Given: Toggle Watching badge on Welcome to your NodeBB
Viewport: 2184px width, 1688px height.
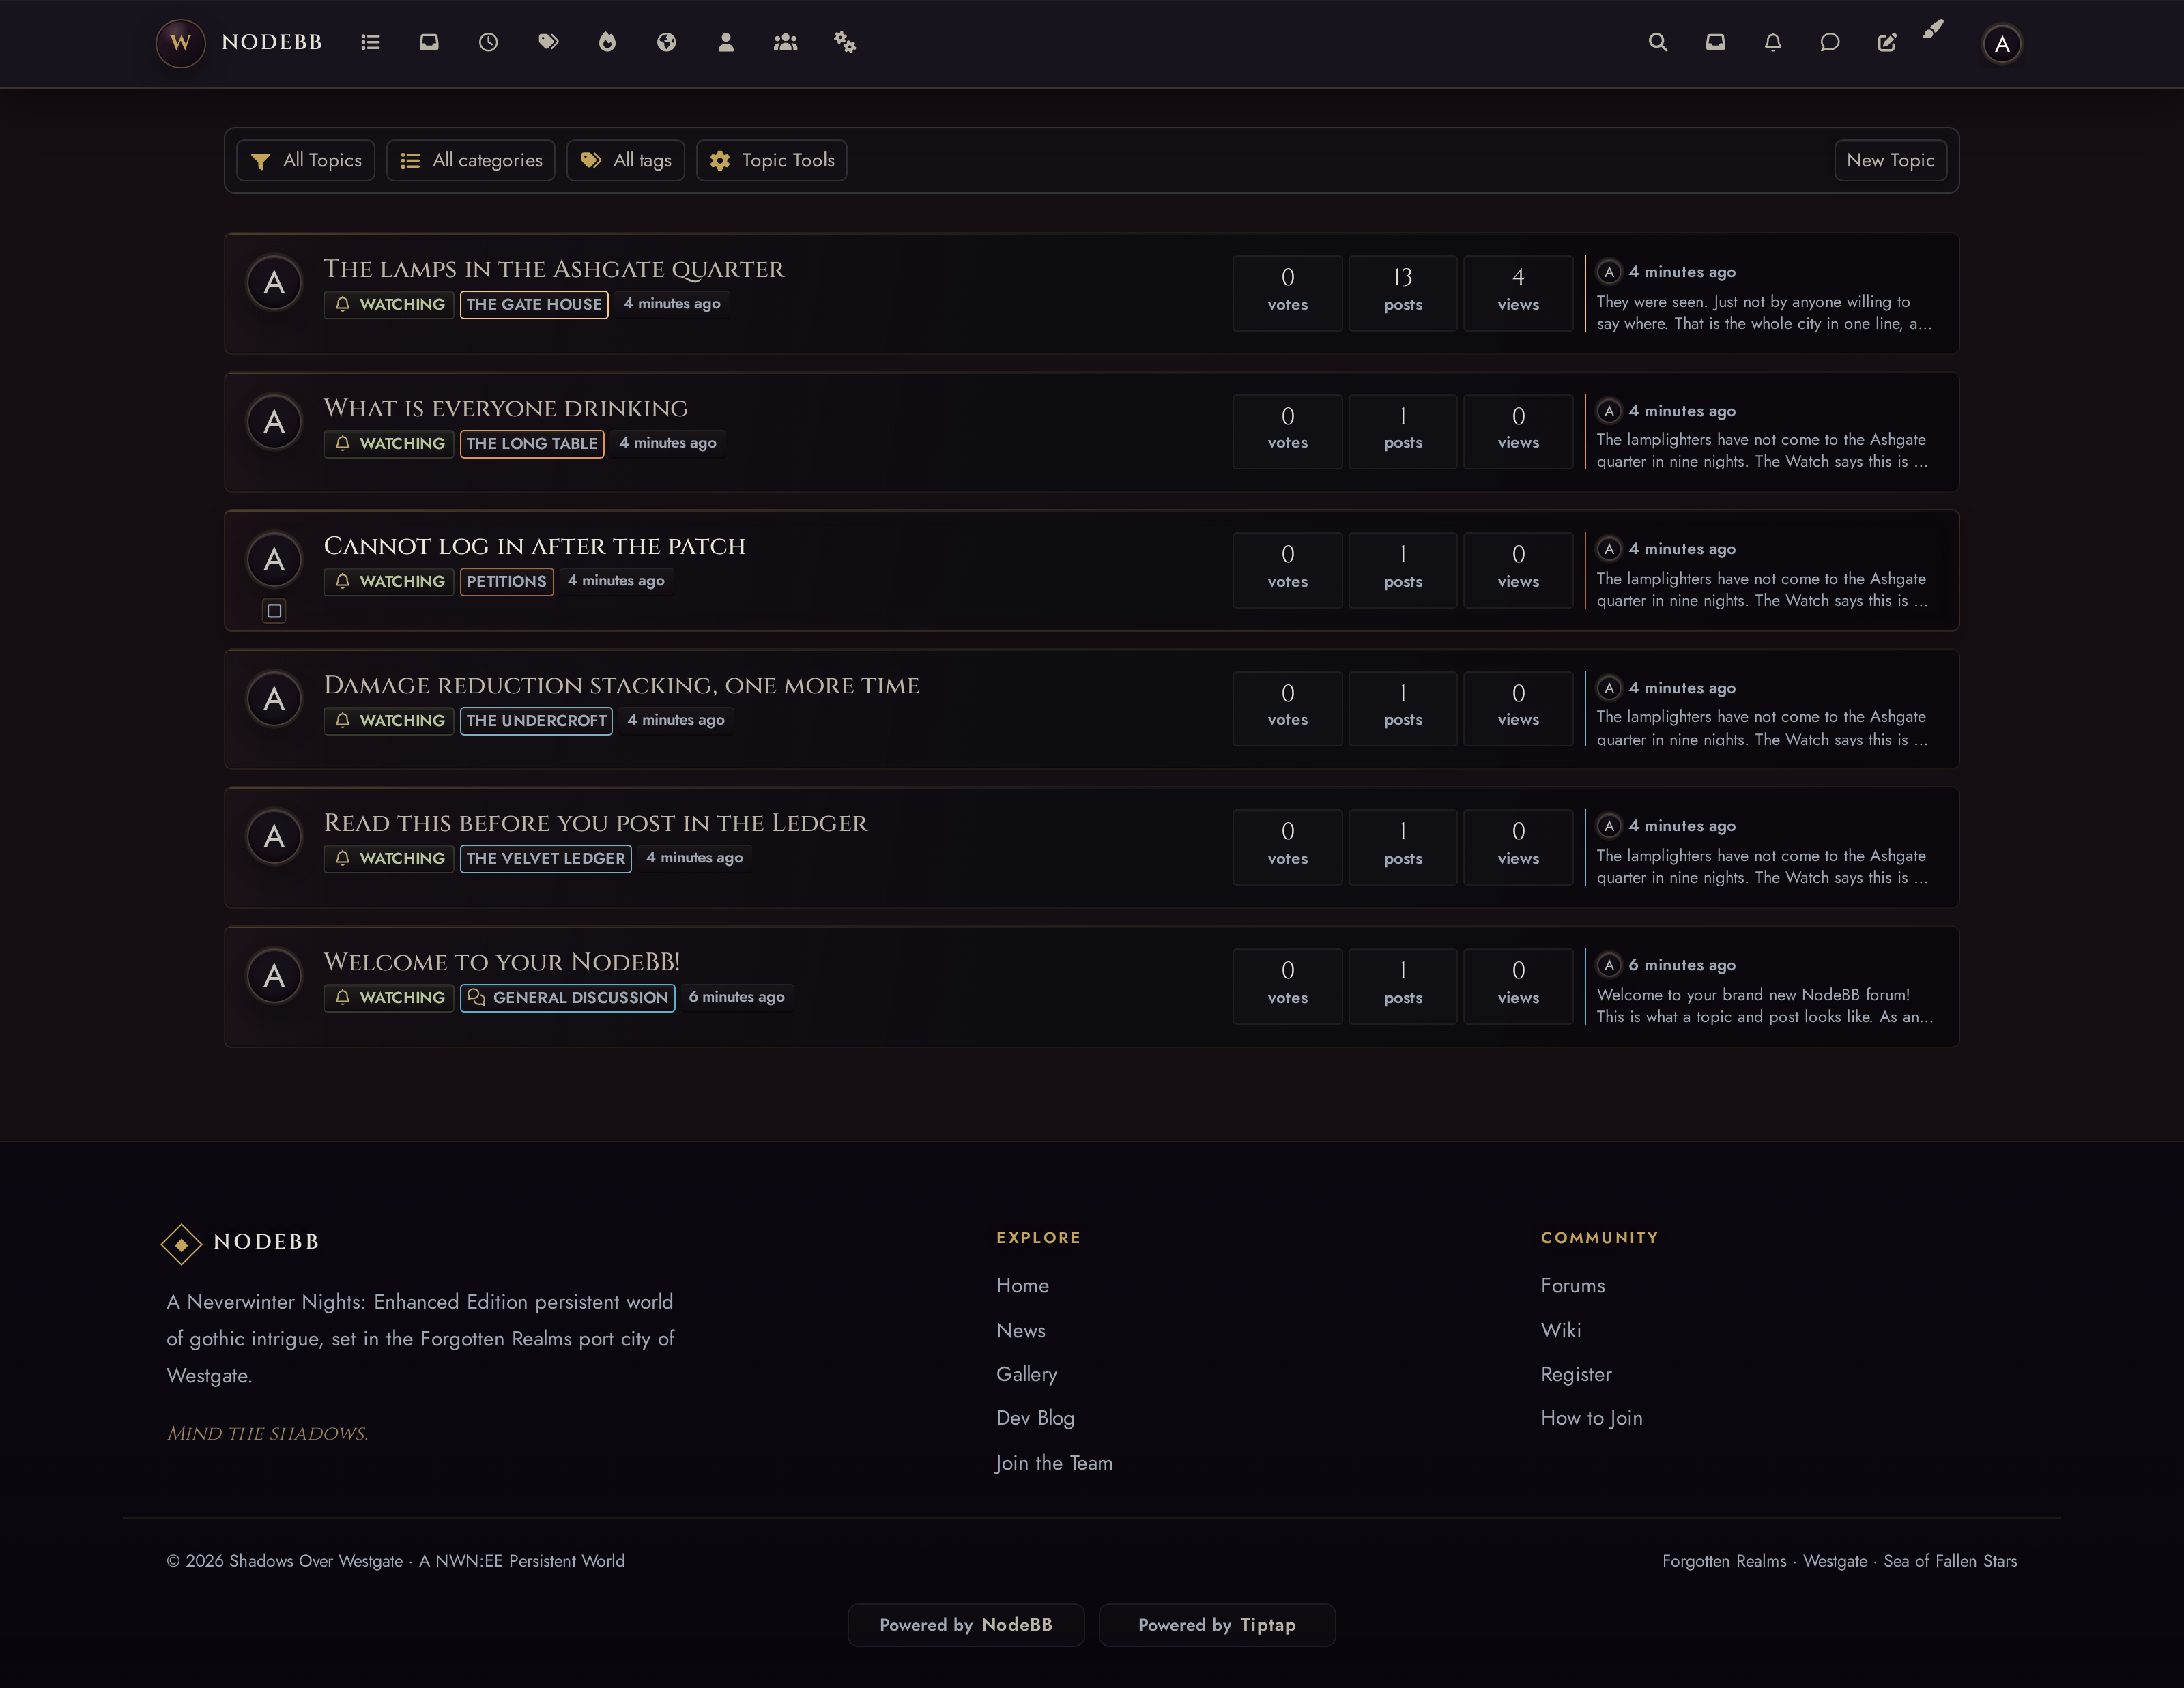Looking at the screenshot, I should [x=389, y=998].
